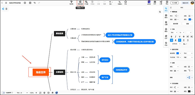Click the 重置 reset button

click(x=187, y=24)
